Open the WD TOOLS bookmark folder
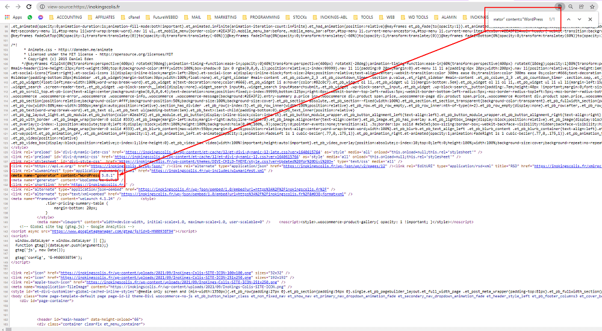The height and width of the screenshot is (331, 602). (x=415, y=17)
